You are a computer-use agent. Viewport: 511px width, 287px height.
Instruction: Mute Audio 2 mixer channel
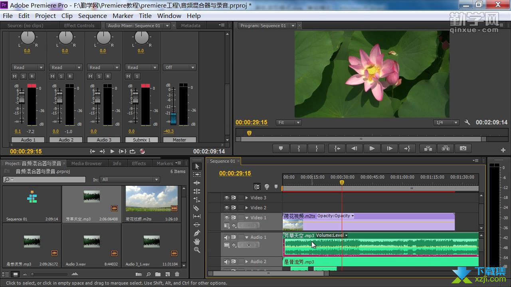53,77
